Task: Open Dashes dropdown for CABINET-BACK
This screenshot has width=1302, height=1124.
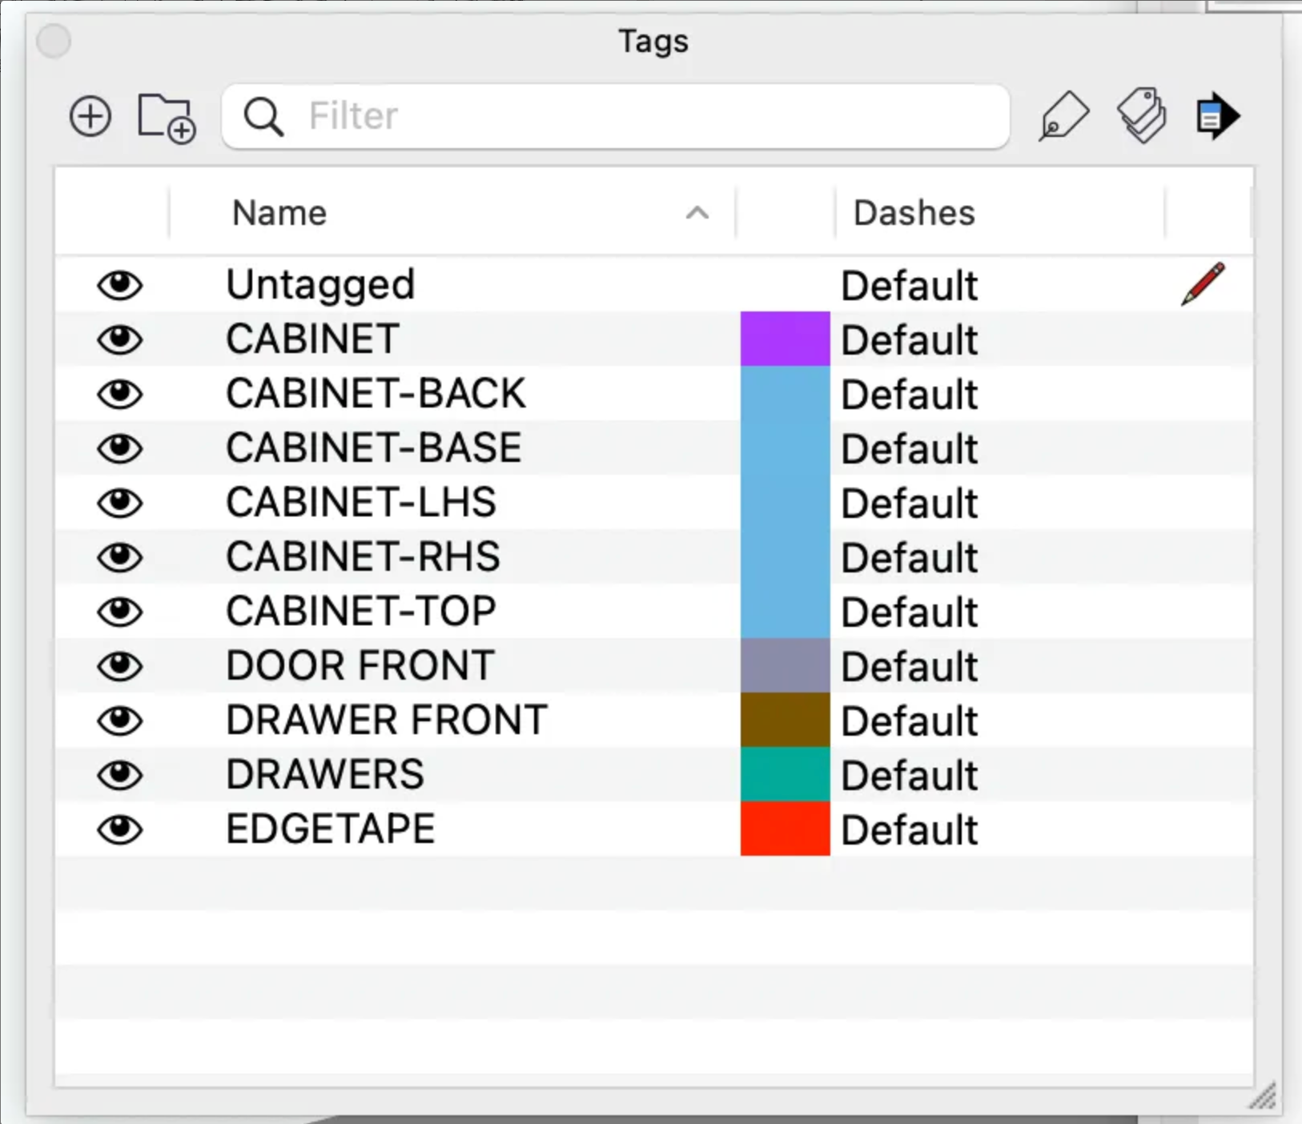Action: [909, 395]
